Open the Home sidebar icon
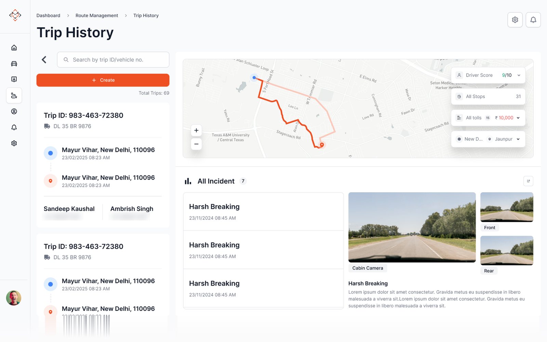The image size is (547, 342). pyautogui.click(x=14, y=48)
